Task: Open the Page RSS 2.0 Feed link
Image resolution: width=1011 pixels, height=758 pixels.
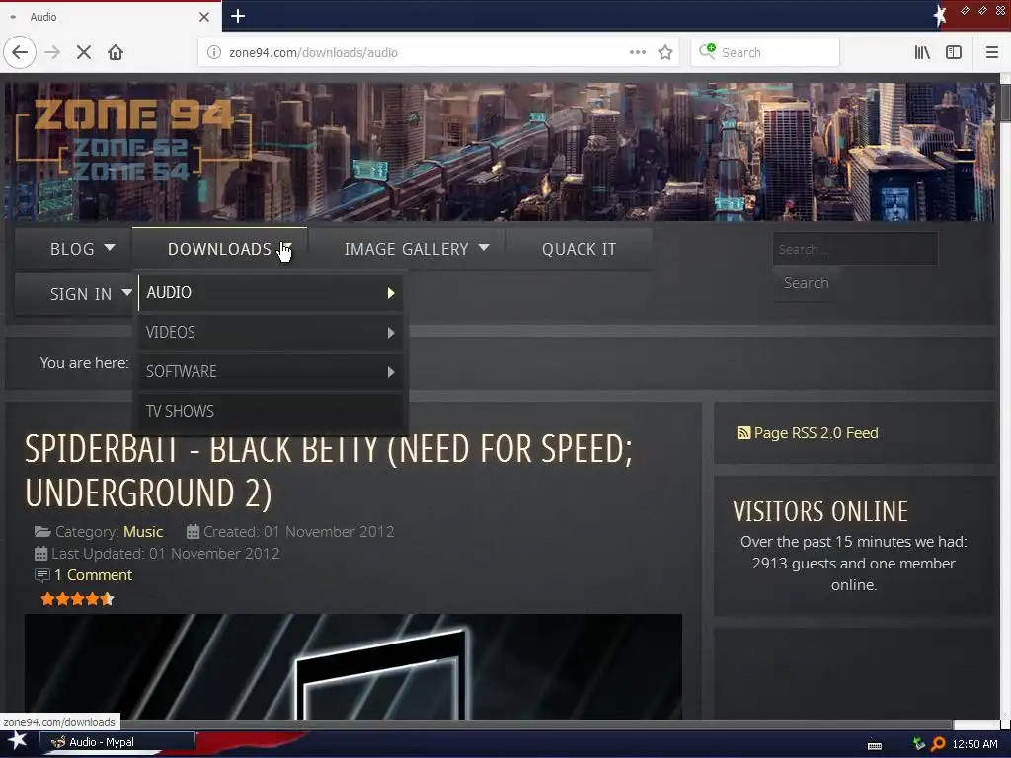Action: [816, 433]
